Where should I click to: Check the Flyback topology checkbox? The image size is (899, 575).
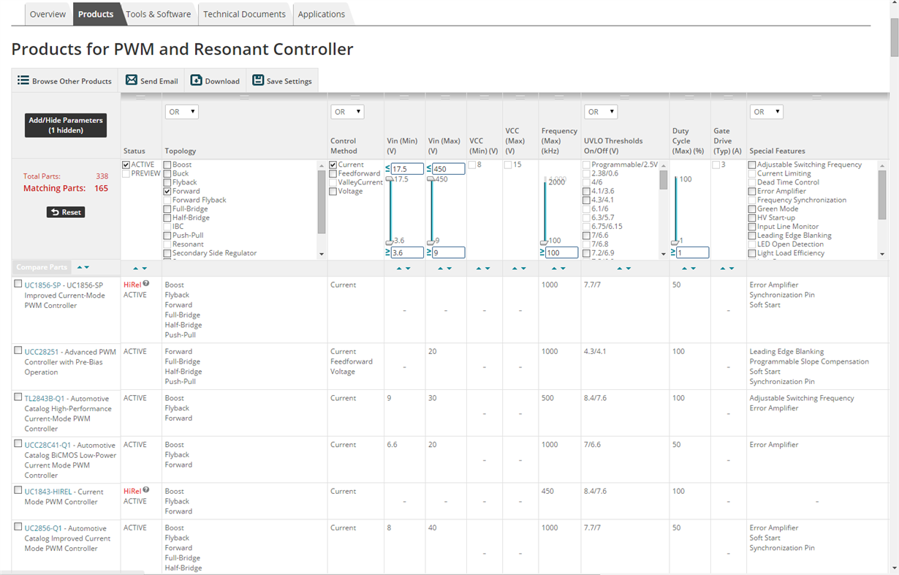click(168, 182)
